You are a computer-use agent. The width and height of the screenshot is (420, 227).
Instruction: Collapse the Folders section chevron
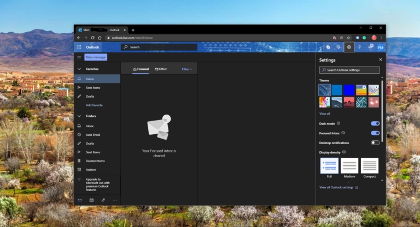79,116
